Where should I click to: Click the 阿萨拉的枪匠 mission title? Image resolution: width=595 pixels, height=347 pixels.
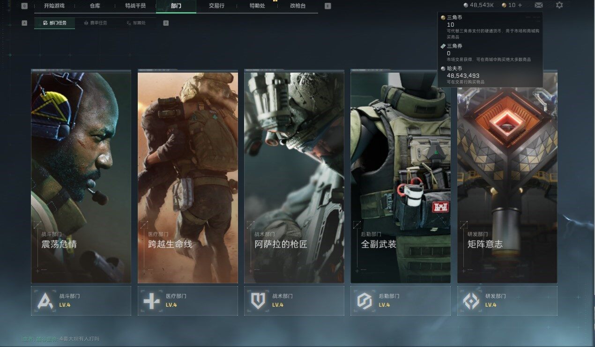pyautogui.click(x=281, y=244)
